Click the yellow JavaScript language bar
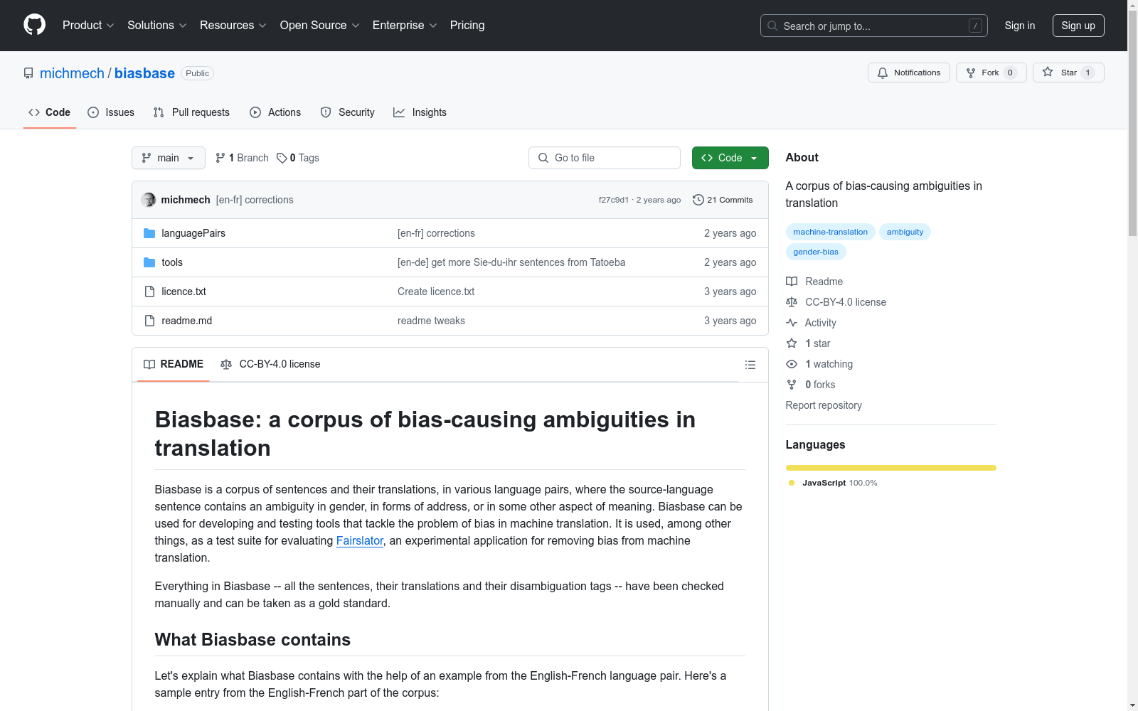The width and height of the screenshot is (1138, 711). (891, 468)
